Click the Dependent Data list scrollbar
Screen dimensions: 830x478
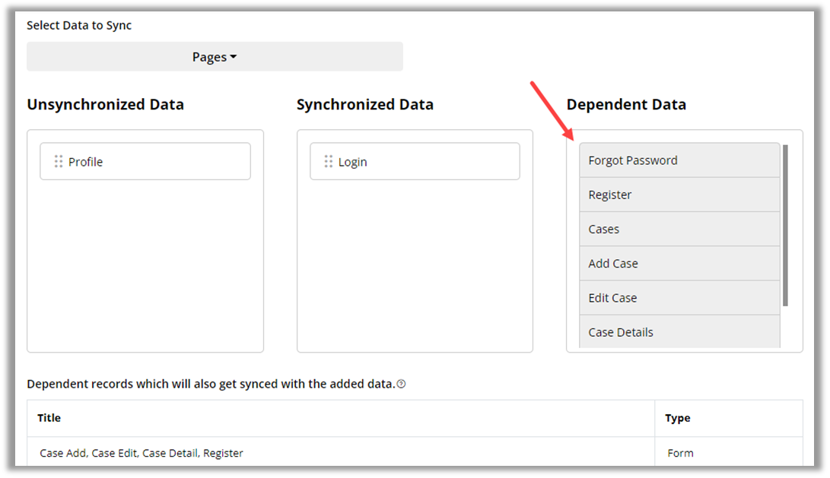coord(785,225)
